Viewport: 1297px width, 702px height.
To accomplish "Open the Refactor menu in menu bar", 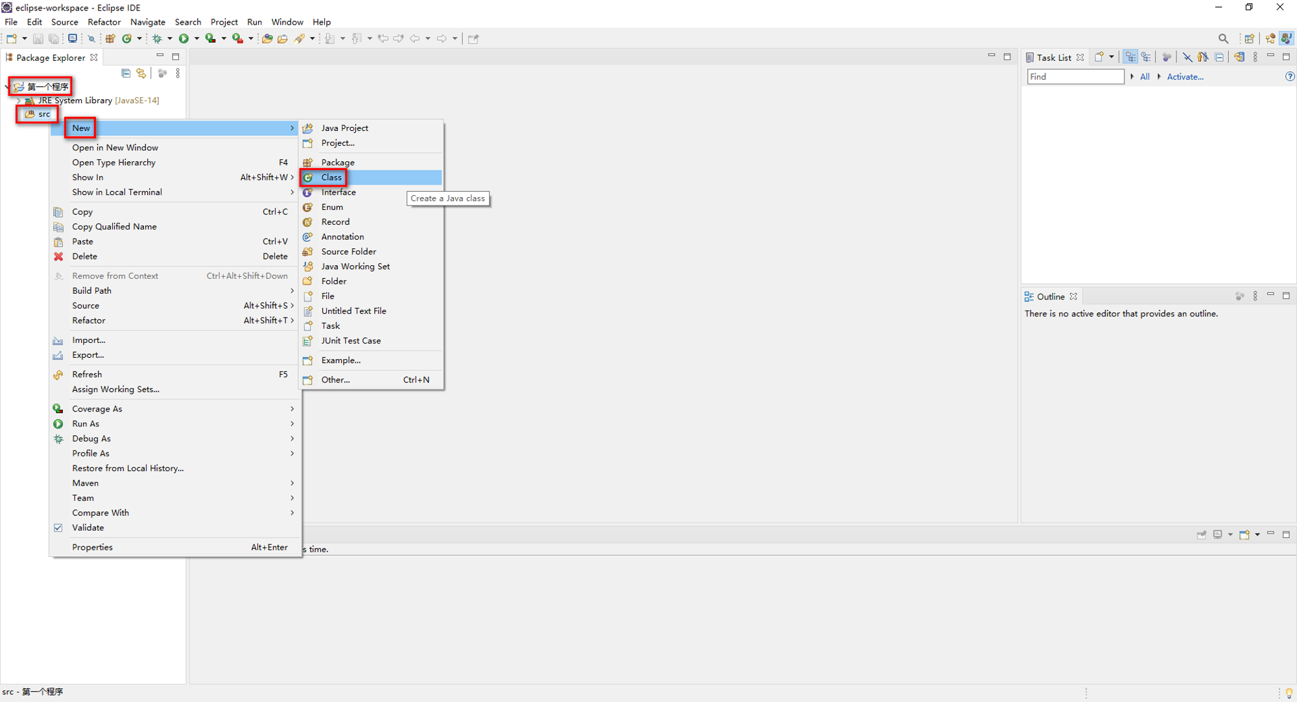I will (104, 22).
